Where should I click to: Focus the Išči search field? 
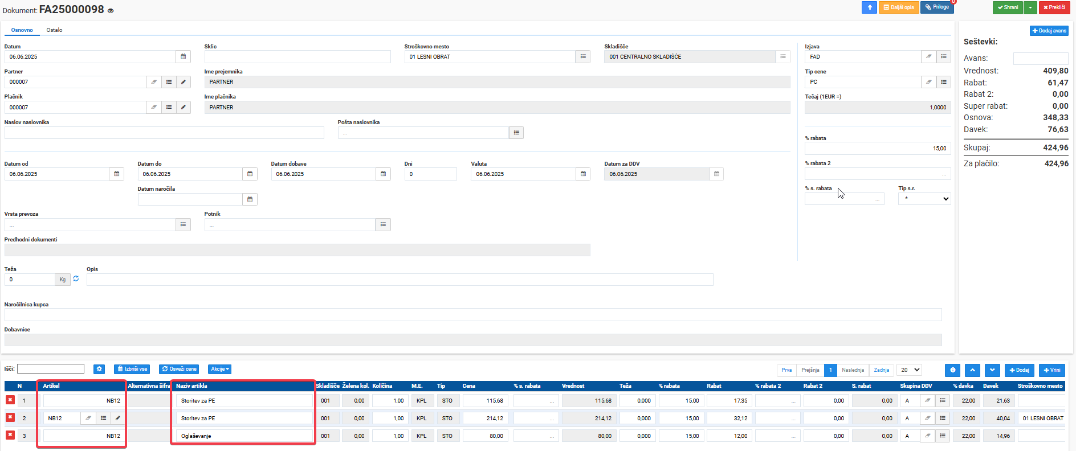[x=51, y=369]
